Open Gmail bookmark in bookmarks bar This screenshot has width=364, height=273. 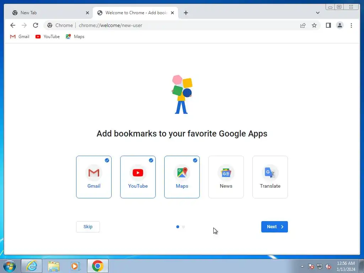pyautogui.click(x=20, y=37)
